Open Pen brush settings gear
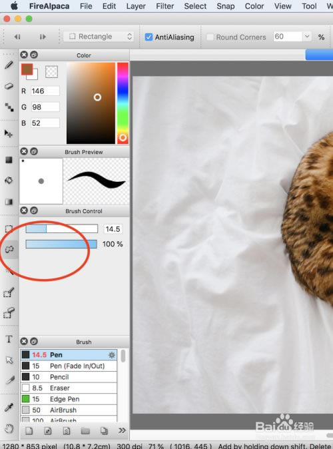333x449 pixels. [x=112, y=355]
